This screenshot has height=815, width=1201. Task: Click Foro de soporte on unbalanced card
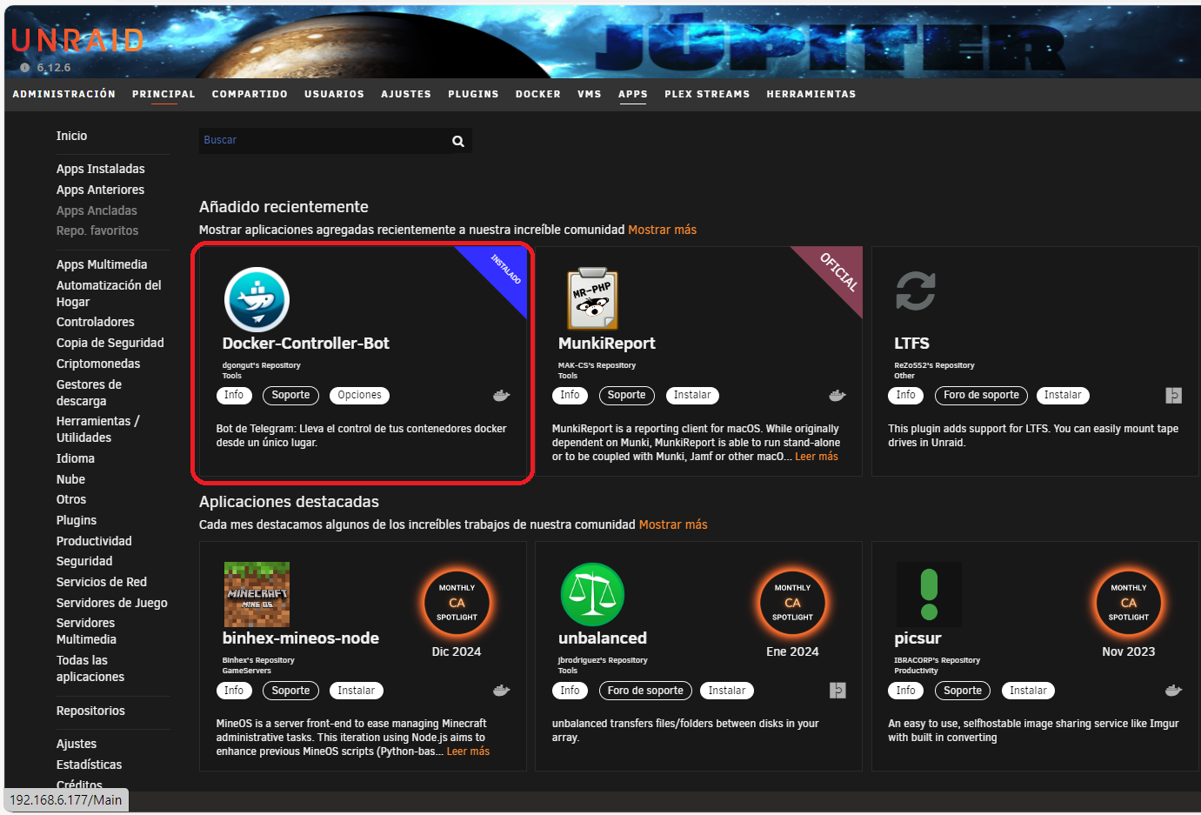click(645, 691)
